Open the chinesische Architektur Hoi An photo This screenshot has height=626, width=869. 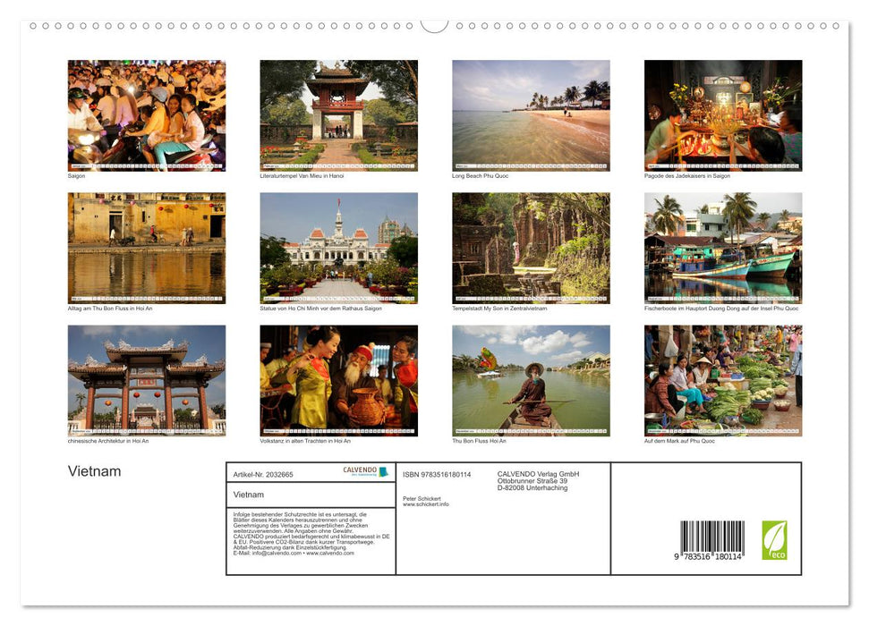pyautogui.click(x=147, y=380)
